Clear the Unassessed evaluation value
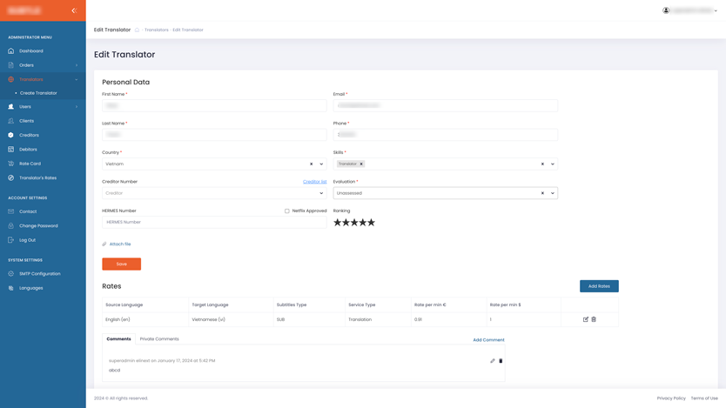The width and height of the screenshot is (726, 408). point(542,193)
